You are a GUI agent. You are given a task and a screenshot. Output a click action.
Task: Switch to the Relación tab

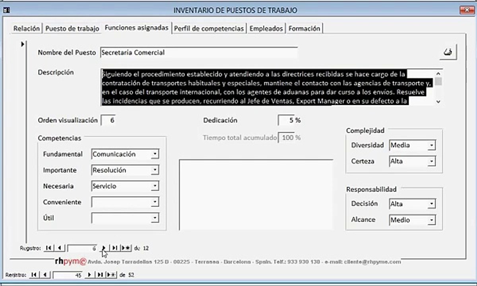[27, 29]
